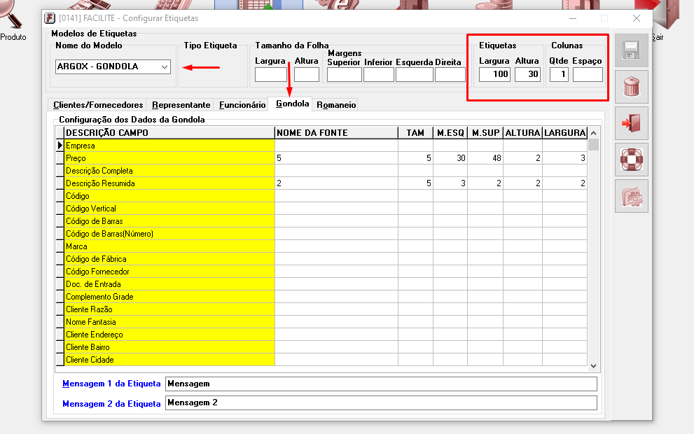Click the grid scroll down arrow

(x=594, y=366)
